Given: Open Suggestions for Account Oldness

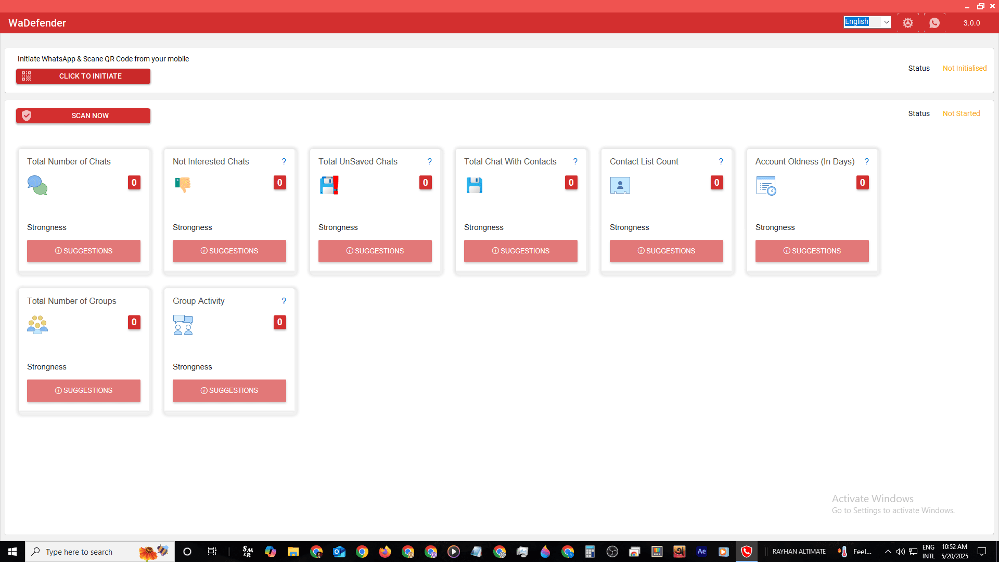Looking at the screenshot, I should [812, 251].
